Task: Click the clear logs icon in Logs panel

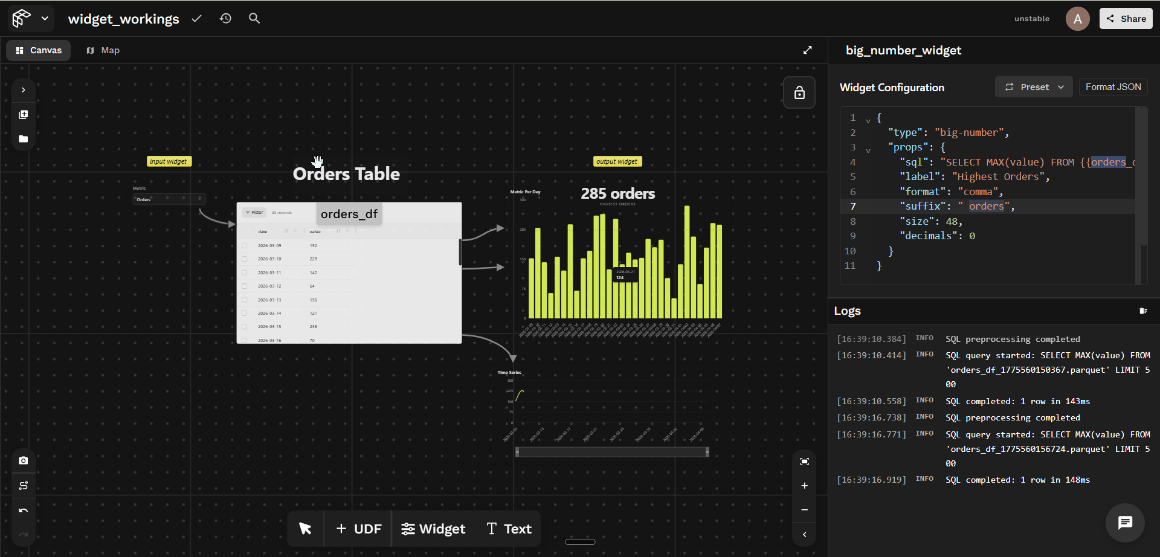Action: (x=1143, y=311)
